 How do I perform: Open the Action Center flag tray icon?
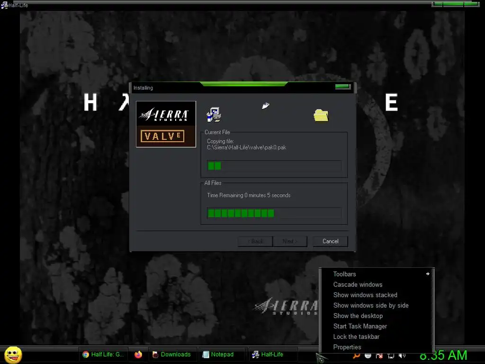(379, 356)
